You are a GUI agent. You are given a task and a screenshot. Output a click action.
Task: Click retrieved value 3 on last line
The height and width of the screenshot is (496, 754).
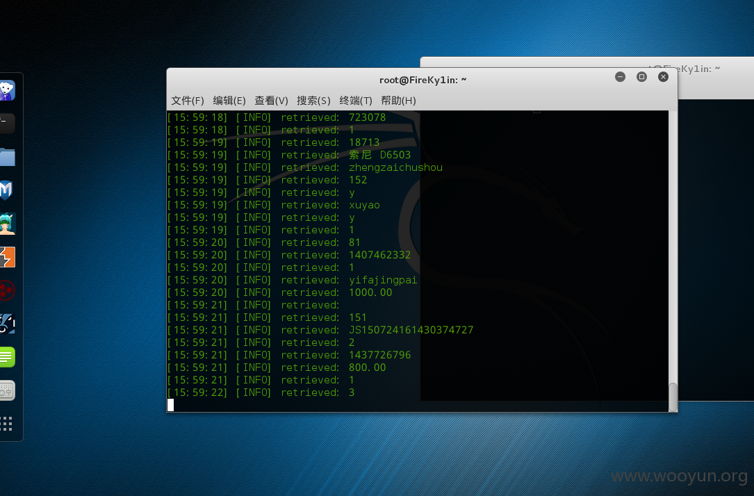(352, 392)
